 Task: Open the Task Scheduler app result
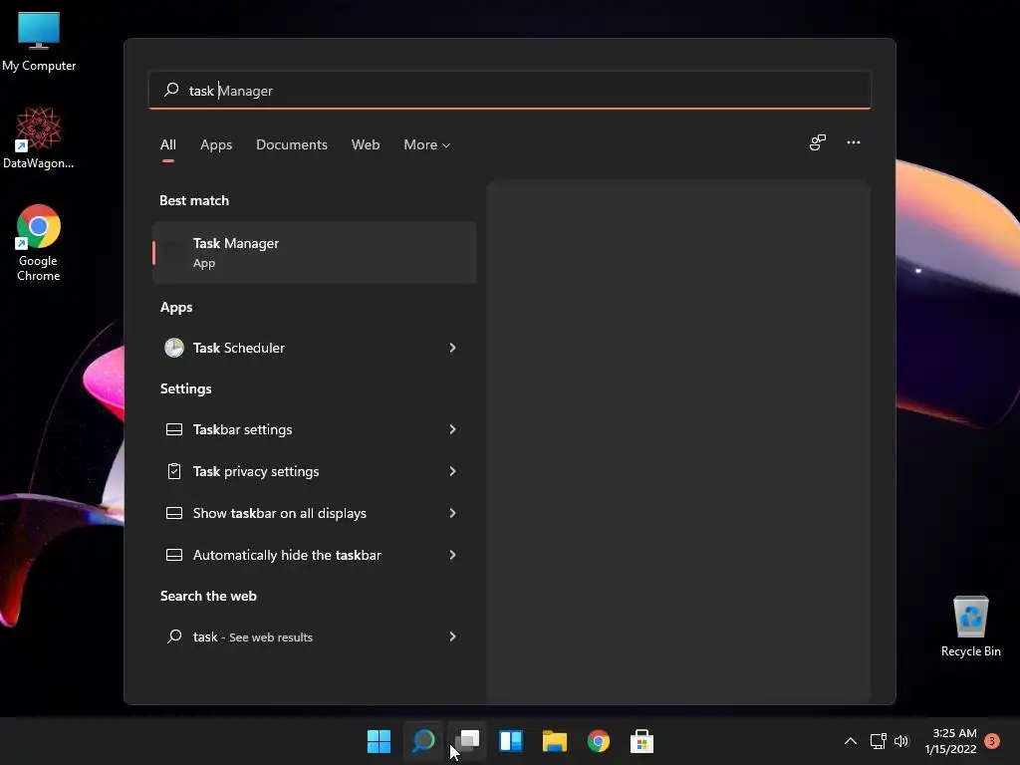(298, 348)
